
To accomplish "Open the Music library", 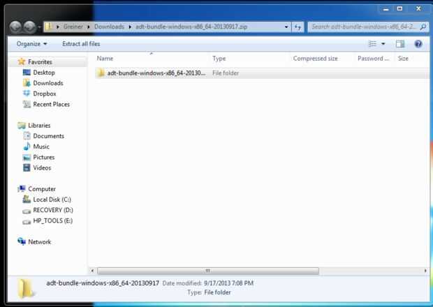I will [41, 147].
